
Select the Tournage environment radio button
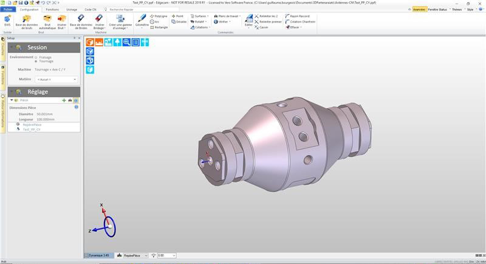point(36,61)
